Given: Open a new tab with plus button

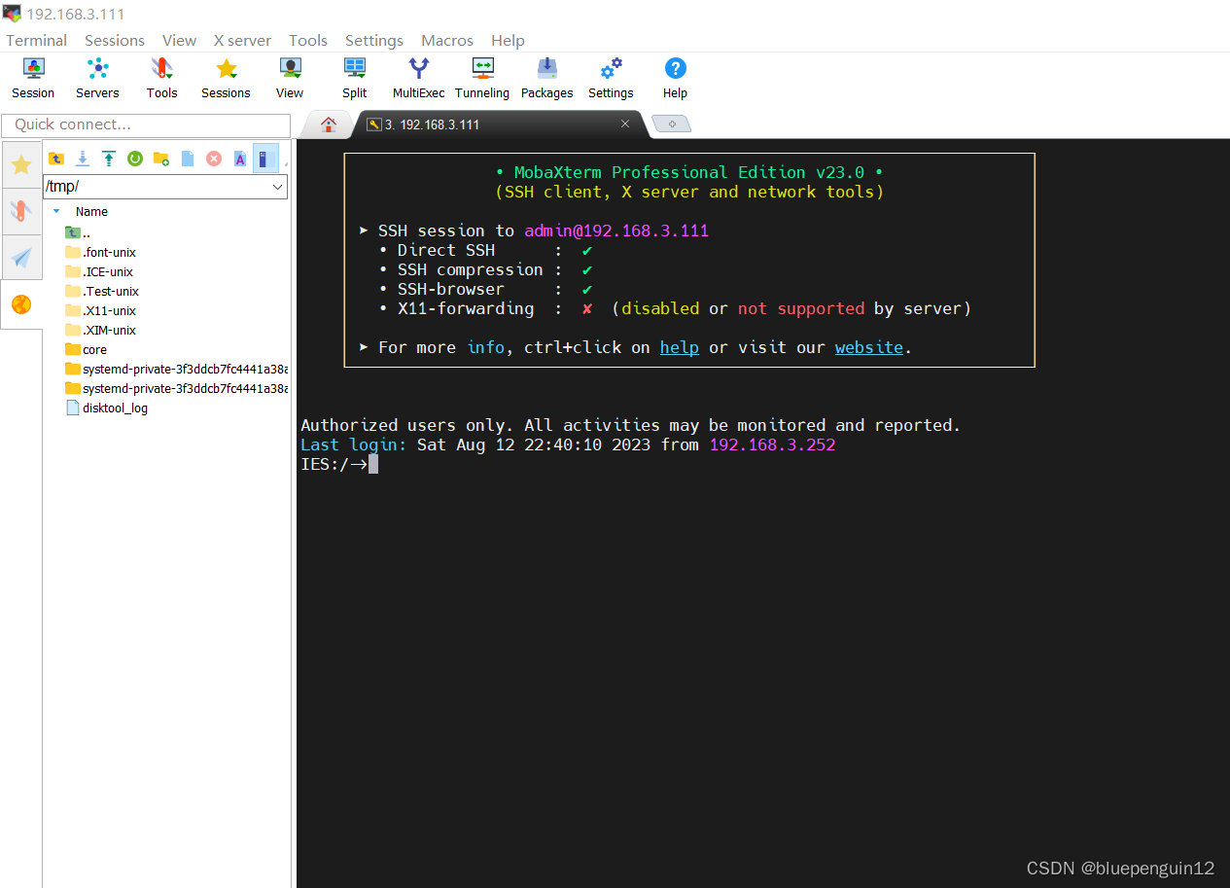Looking at the screenshot, I should (x=672, y=124).
